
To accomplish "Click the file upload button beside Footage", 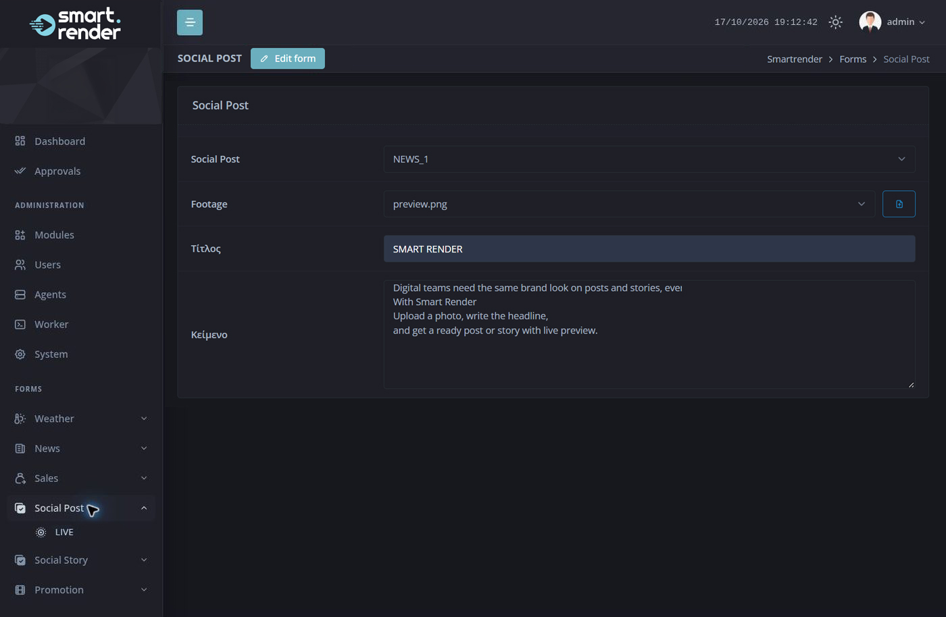I will pyautogui.click(x=899, y=204).
